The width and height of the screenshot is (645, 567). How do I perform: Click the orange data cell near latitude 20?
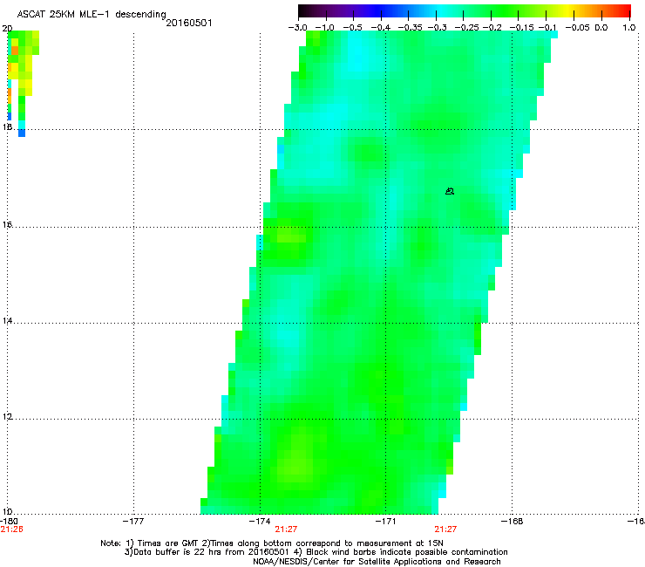(x=15, y=51)
